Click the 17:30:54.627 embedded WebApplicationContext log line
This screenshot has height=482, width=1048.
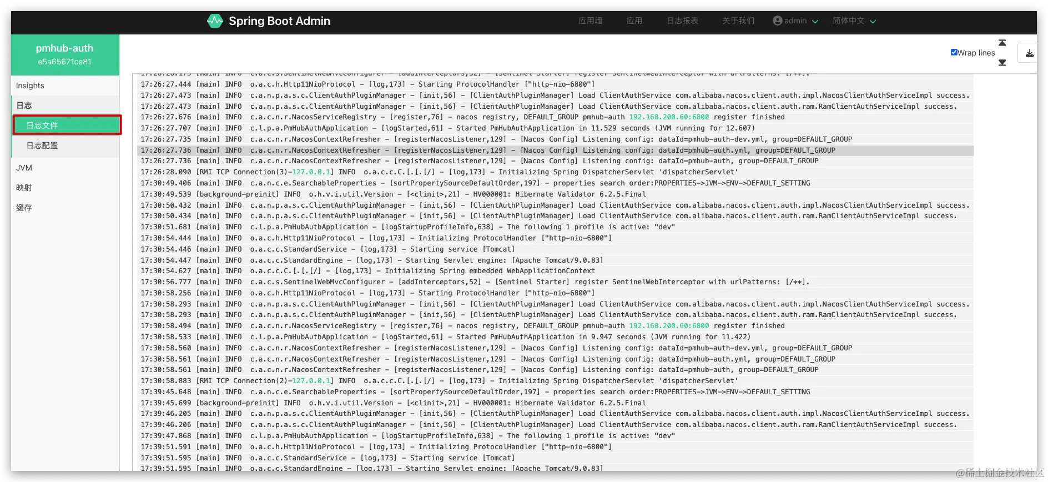pyautogui.click(x=555, y=271)
